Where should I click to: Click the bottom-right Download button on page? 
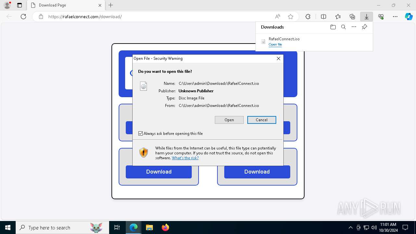(257, 172)
